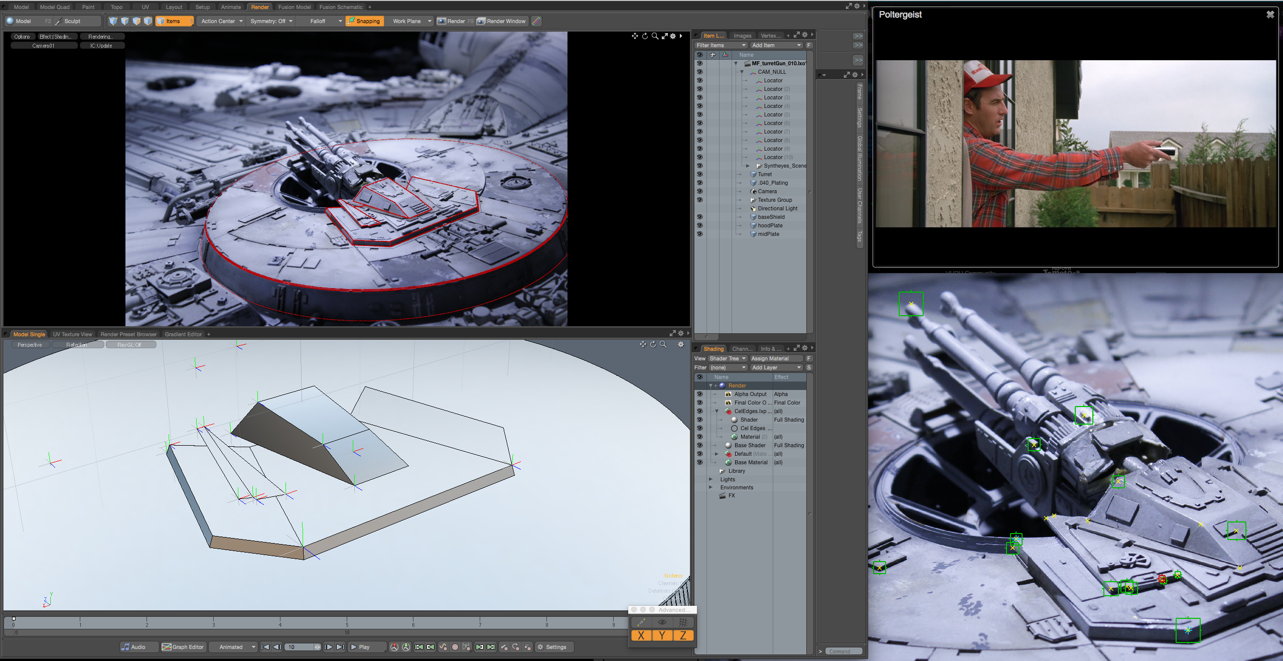Expand the Lights section in Shader Tree
The width and height of the screenshot is (1283, 661).
(710, 479)
